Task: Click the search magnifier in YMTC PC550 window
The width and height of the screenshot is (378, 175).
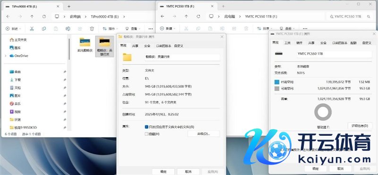Action: click(369, 17)
